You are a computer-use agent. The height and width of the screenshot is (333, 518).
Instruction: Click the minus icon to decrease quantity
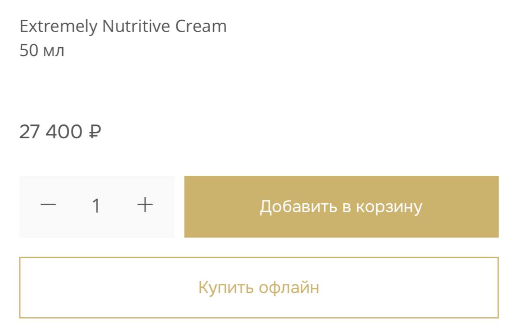pyautogui.click(x=48, y=206)
